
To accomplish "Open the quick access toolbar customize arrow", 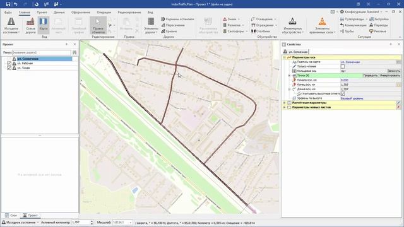I will coord(61,4).
